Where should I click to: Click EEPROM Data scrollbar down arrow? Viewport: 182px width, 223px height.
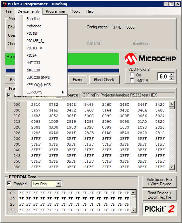coord(133,210)
